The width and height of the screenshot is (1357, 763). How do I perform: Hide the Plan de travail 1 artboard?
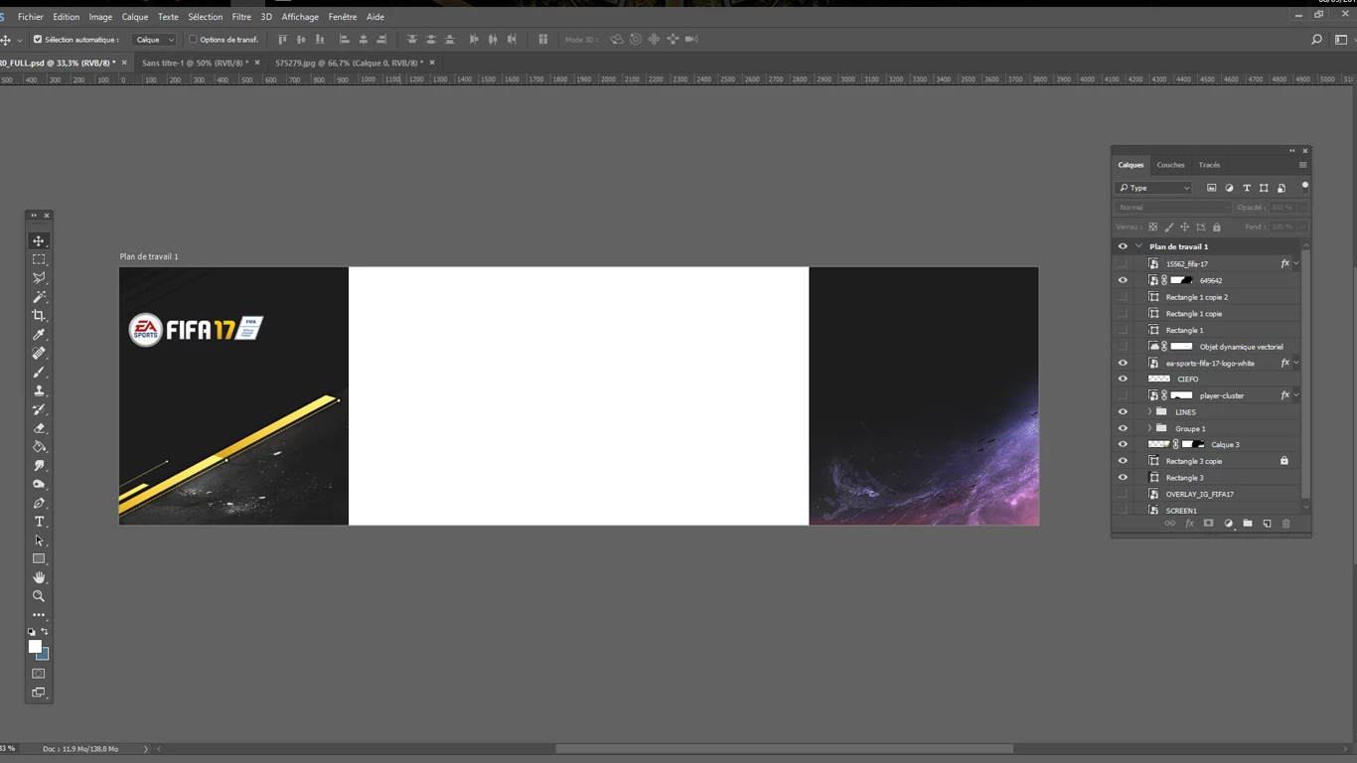click(1123, 246)
